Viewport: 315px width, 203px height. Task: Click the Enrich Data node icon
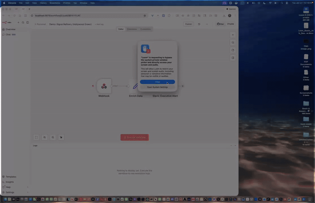click(134, 86)
